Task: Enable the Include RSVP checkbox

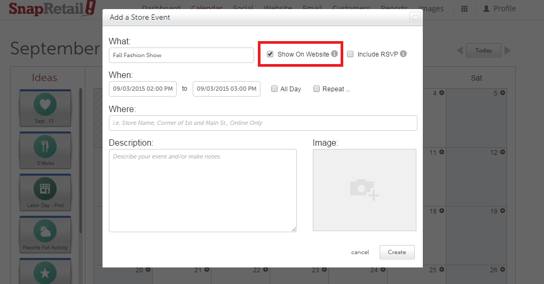Action: click(x=350, y=54)
